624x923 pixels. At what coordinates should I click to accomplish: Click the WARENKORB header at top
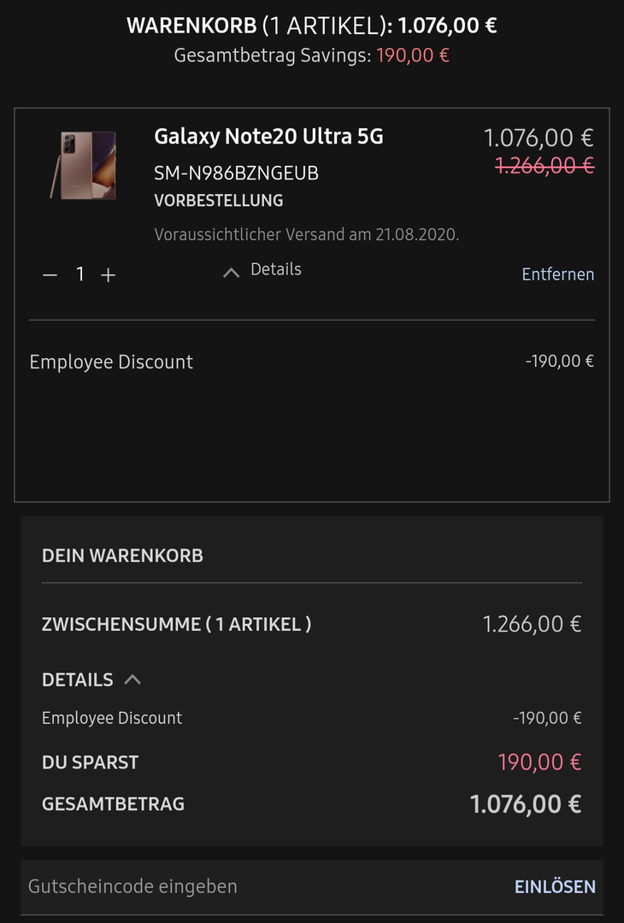tap(311, 25)
